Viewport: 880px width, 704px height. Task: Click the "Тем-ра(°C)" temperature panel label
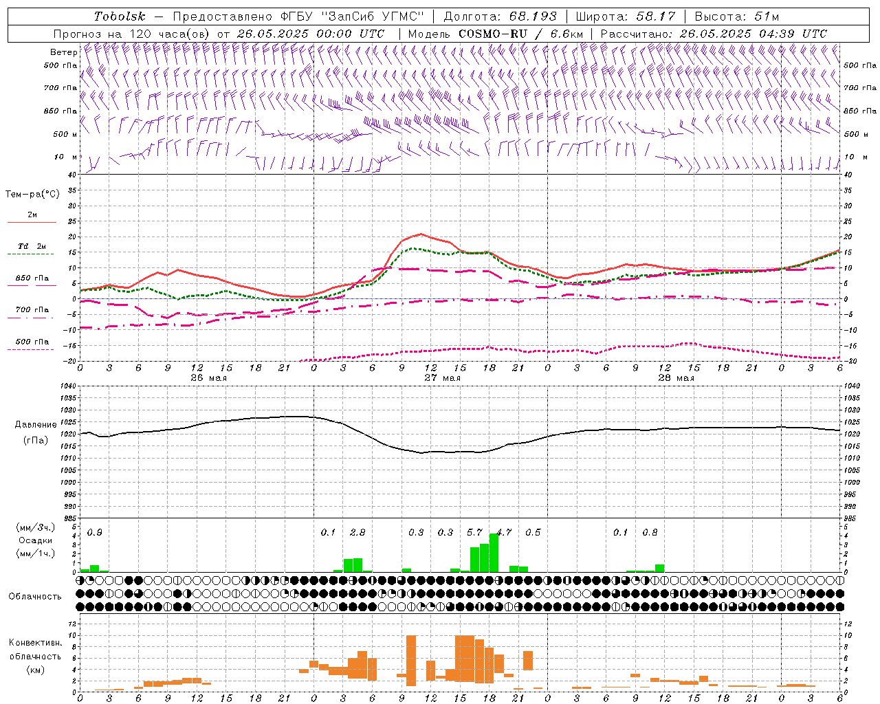click(32, 195)
